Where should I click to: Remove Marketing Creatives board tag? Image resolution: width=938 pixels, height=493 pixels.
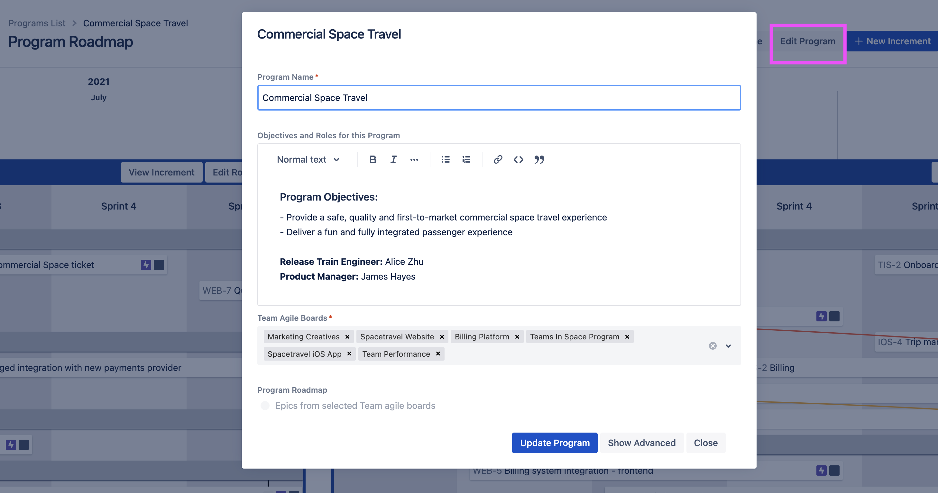(347, 336)
